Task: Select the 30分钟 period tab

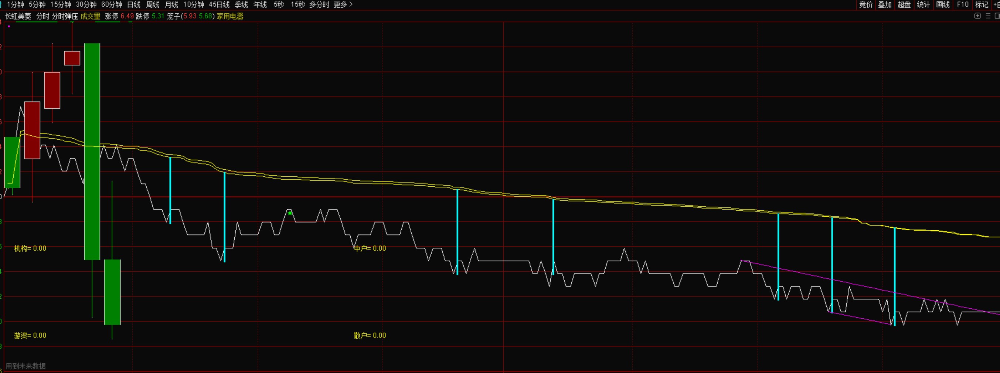Action: (x=86, y=5)
